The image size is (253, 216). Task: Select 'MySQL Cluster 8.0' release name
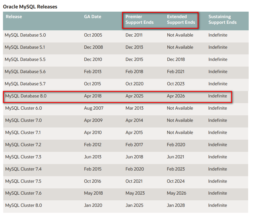pyautogui.click(x=23, y=205)
